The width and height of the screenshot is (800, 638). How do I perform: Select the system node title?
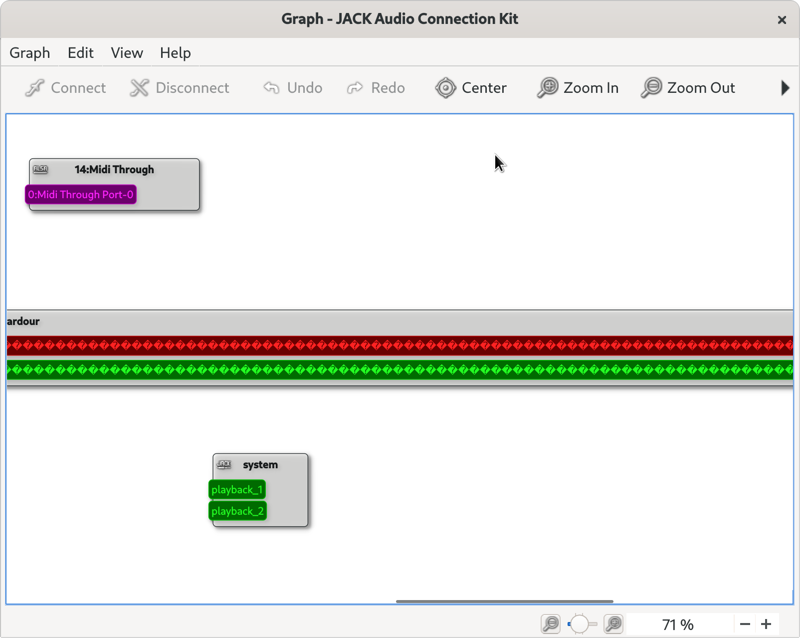(x=260, y=465)
